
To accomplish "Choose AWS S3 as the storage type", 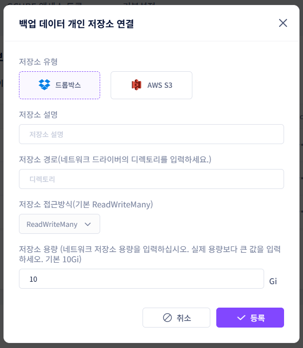I will (x=151, y=85).
